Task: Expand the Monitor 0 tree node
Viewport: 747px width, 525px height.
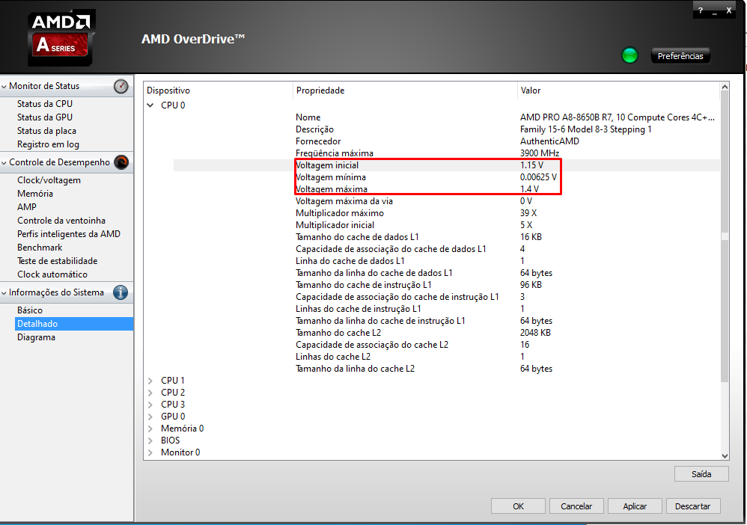Action: (150, 452)
